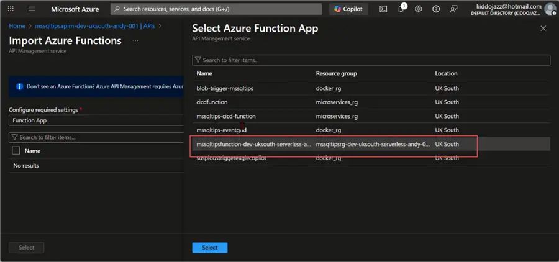Viewport: 559px width, 262px height.
Task: Open the notifications bell
Action: tap(401, 9)
